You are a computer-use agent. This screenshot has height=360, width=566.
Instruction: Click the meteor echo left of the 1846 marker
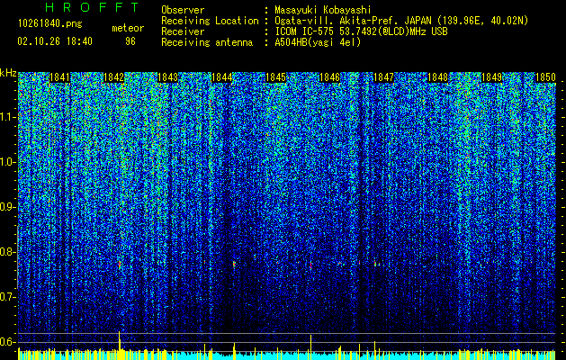[x=310, y=265]
